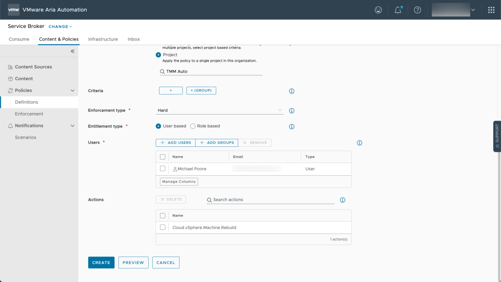Select the Role based radio button

(193, 126)
